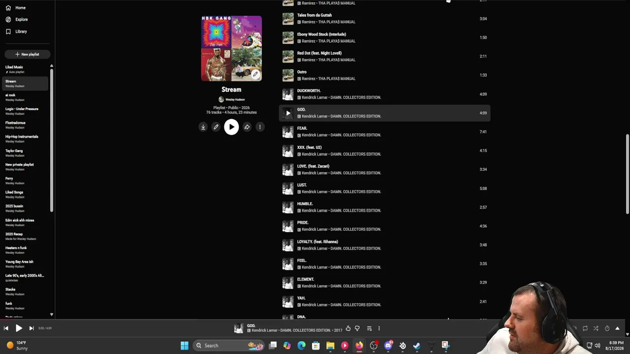
Task: Open the three-dot menu under the Stream playlist details
Action: coord(260,127)
